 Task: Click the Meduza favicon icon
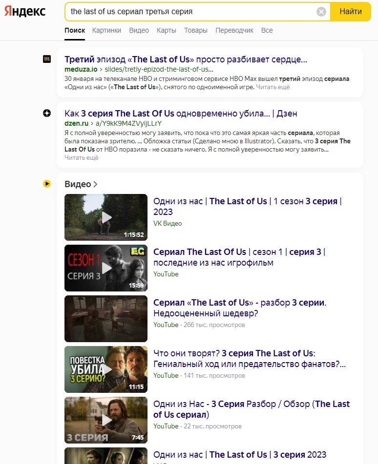pyautogui.click(x=47, y=59)
